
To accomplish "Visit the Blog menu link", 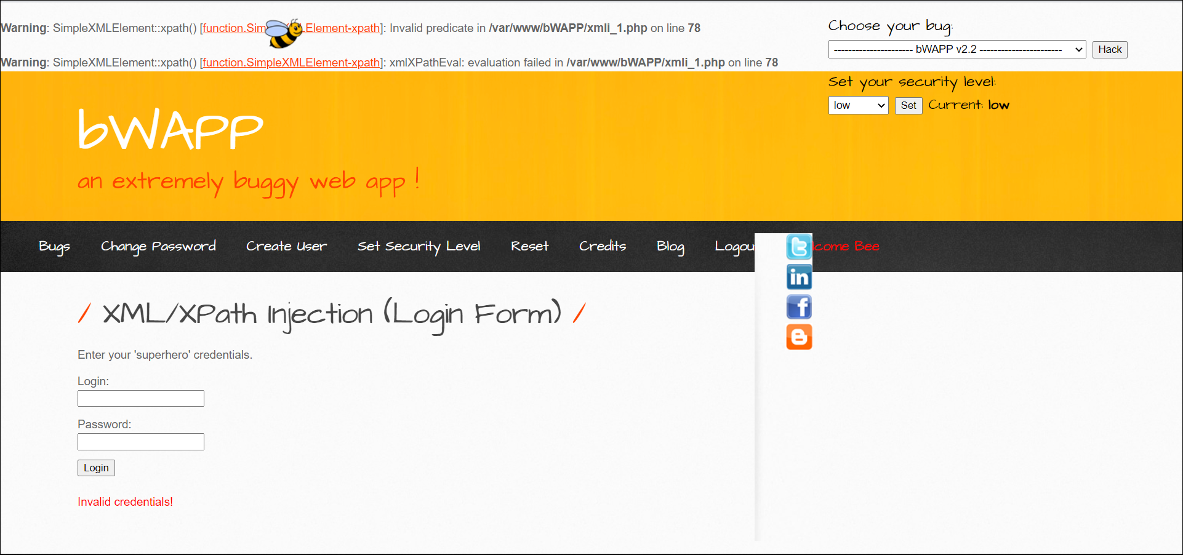I will [670, 246].
